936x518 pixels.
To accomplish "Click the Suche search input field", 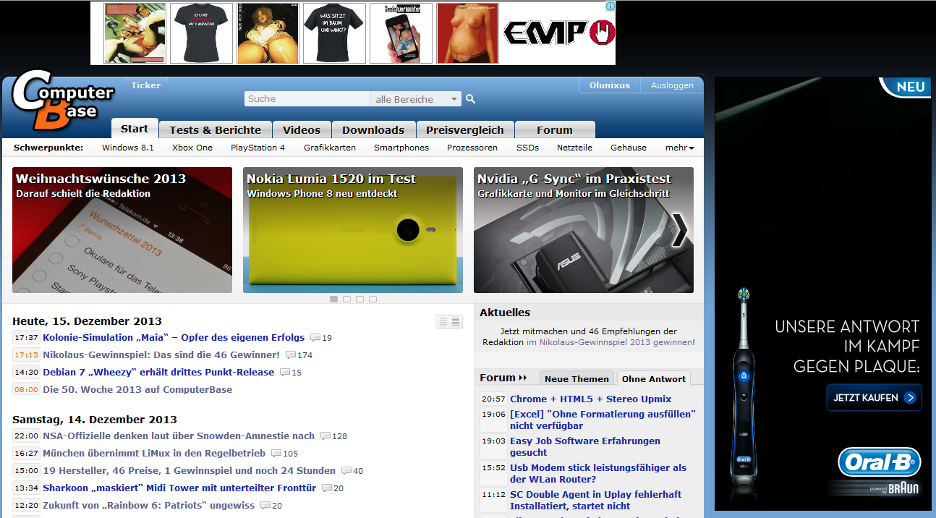I will (307, 99).
